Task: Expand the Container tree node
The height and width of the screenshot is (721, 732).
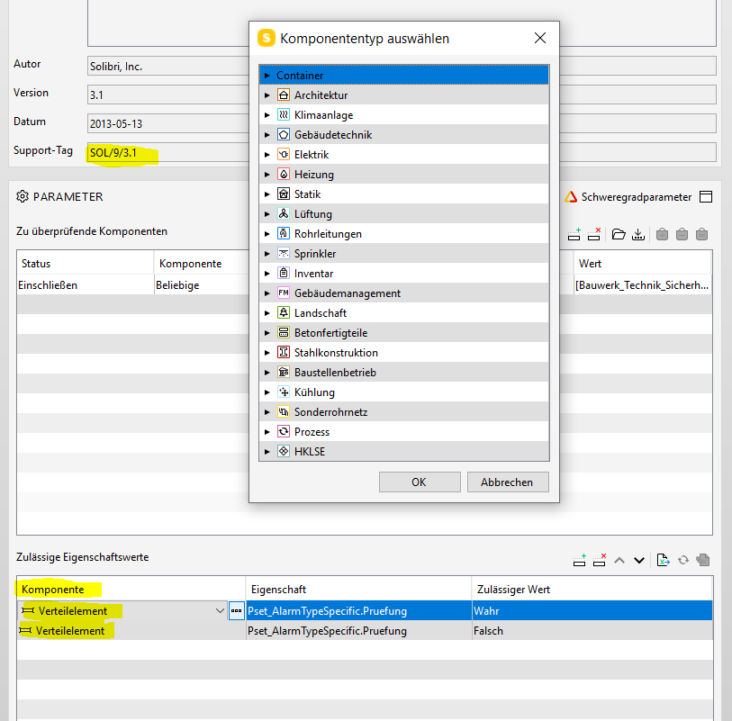Action: (267, 75)
